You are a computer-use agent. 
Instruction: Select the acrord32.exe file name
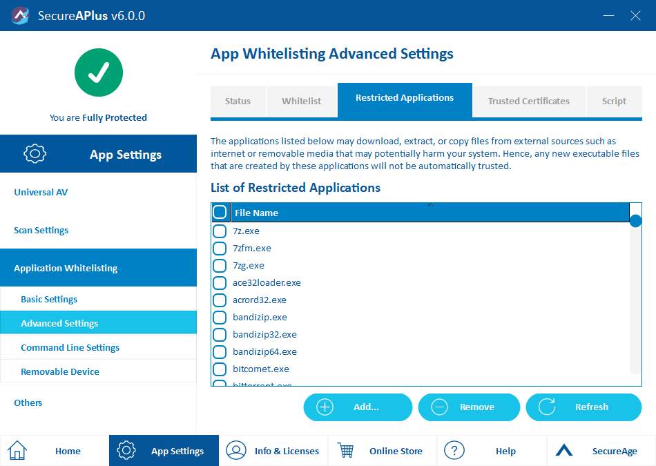click(x=260, y=300)
